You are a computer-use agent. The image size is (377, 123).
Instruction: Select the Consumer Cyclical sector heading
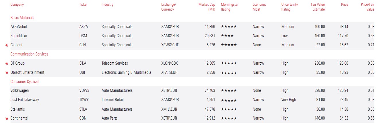[24, 82]
